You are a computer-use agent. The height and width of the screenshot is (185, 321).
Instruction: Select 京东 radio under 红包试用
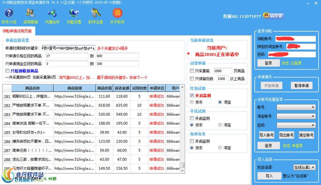pyautogui.click(x=192, y=102)
